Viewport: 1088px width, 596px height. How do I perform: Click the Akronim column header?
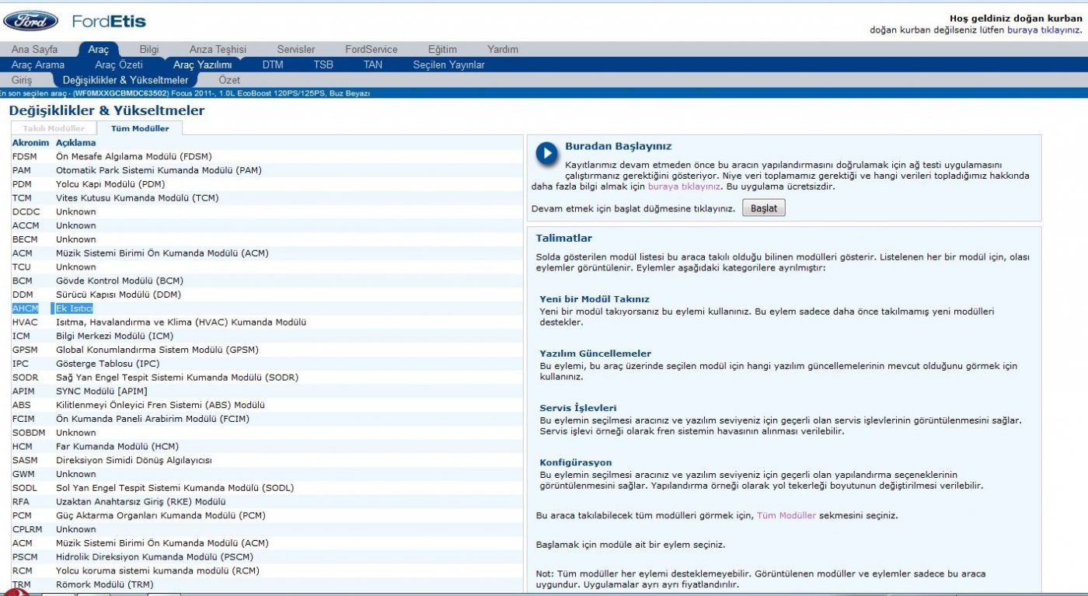pos(30,143)
